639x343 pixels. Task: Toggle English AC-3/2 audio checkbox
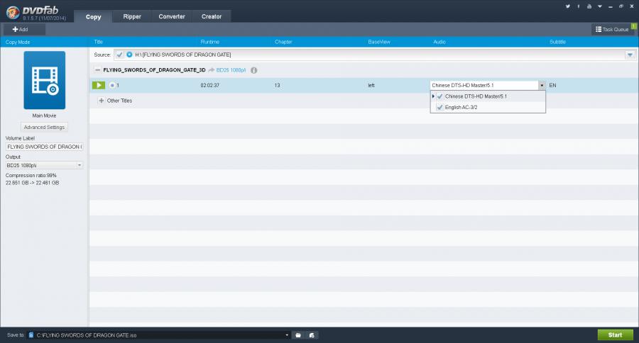coord(439,108)
